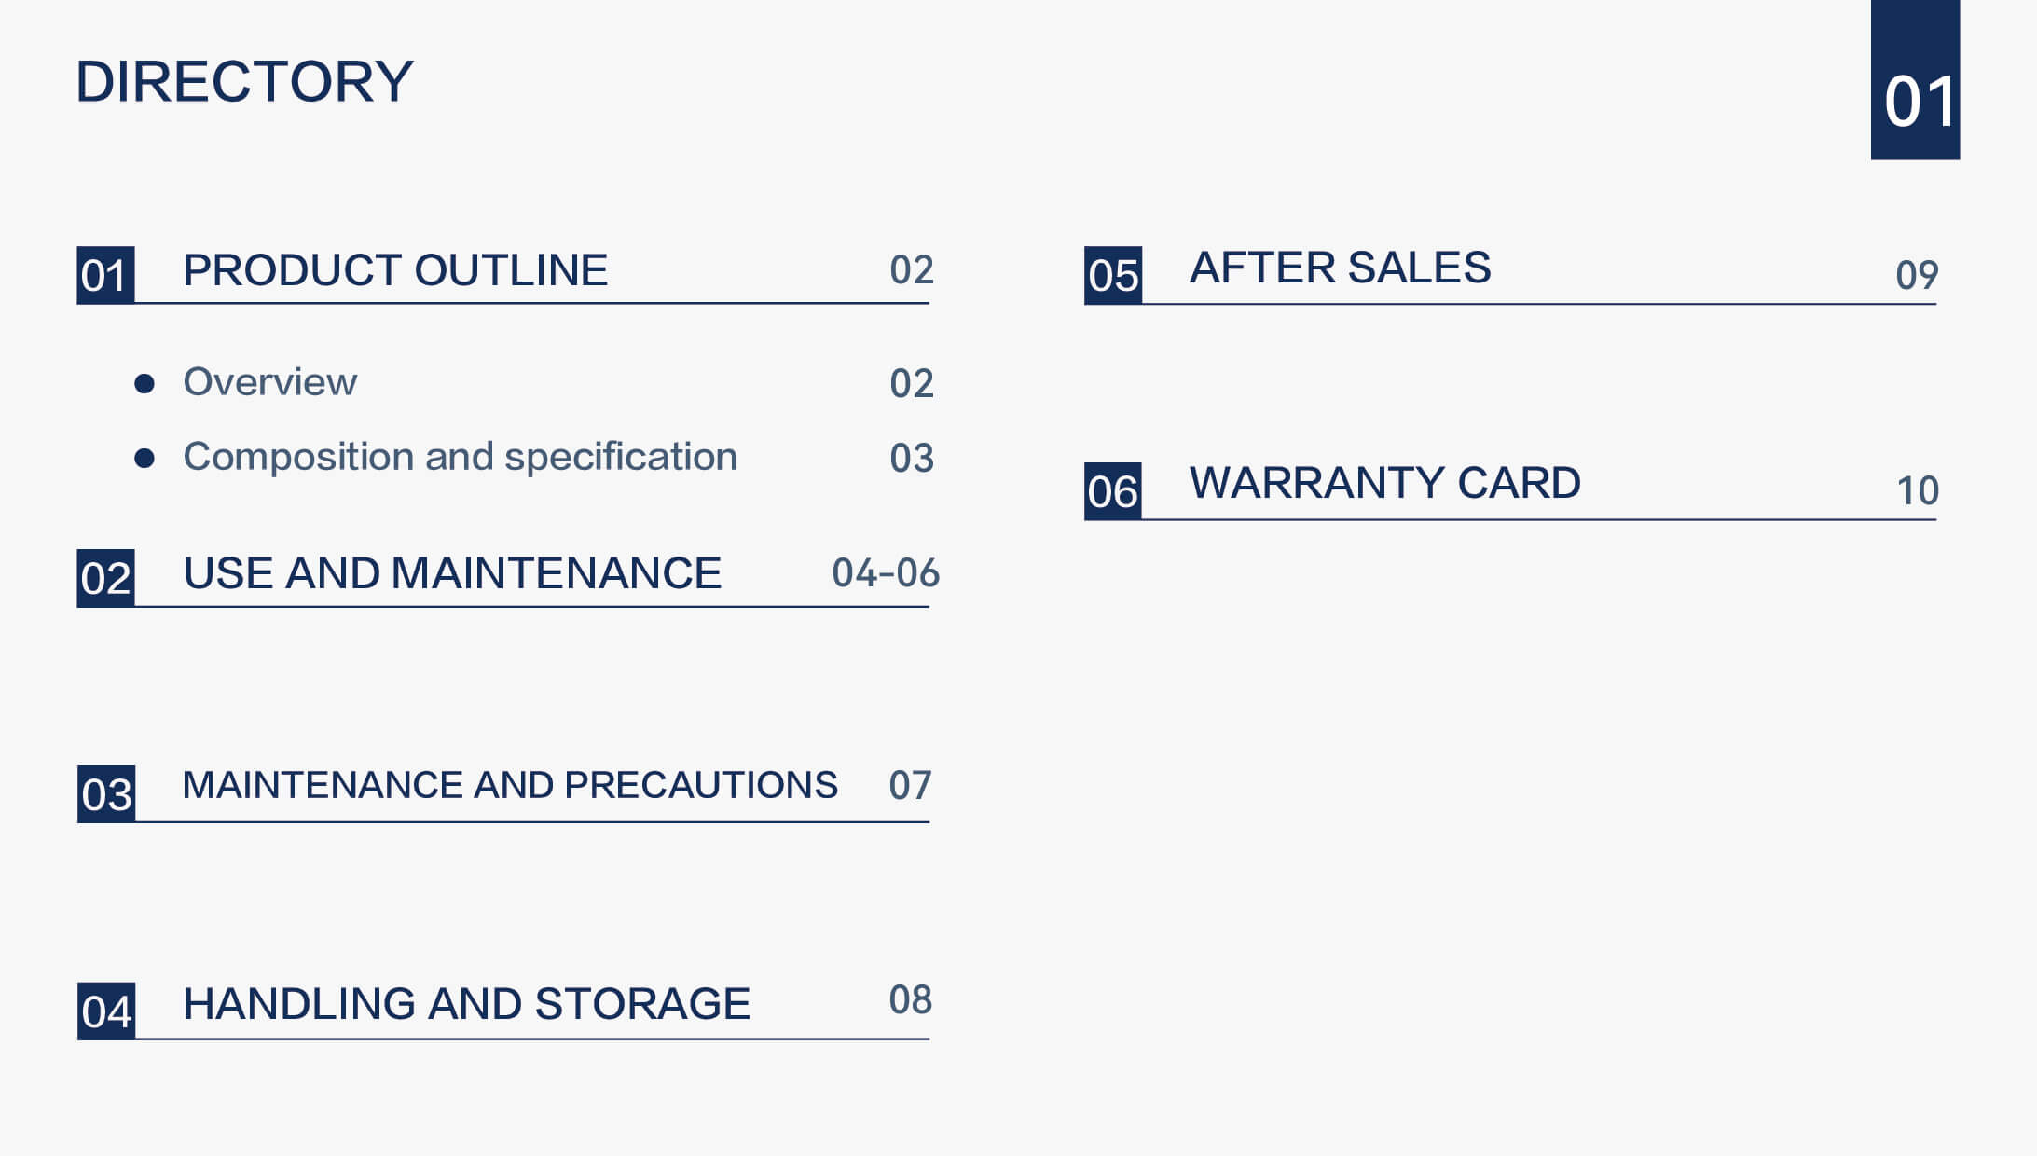
Task: Open the Overview sub-entry
Action: [x=269, y=382]
